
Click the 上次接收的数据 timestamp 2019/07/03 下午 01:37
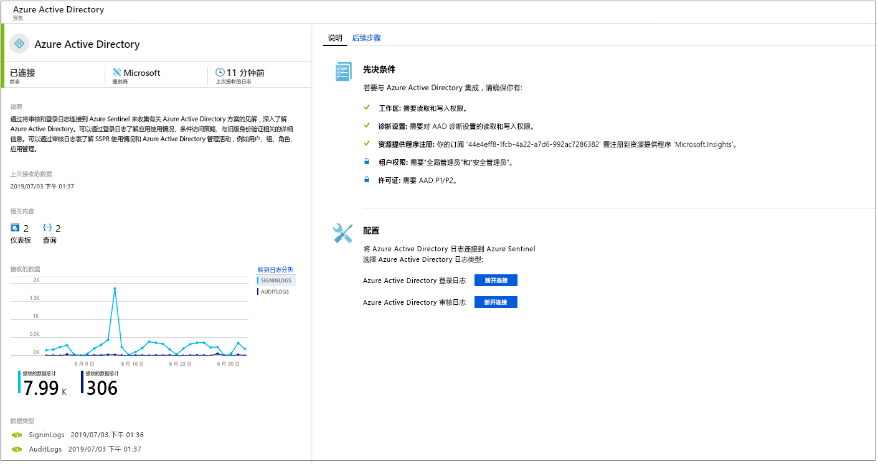(x=42, y=187)
